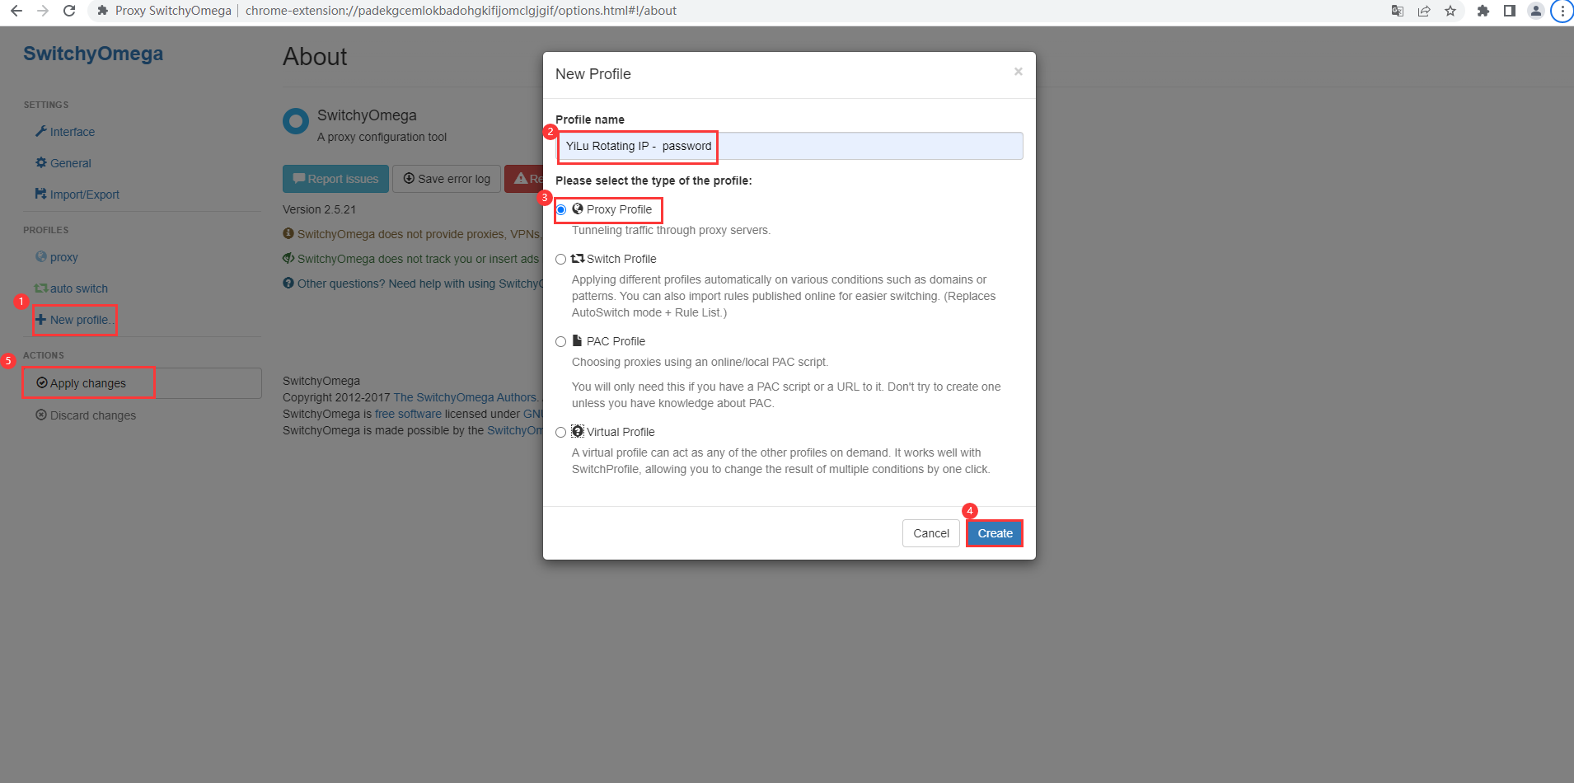
Task: Click the Create button
Action: [995, 533]
